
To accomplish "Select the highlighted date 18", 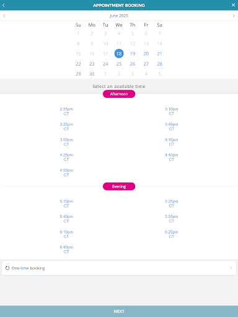I will pyautogui.click(x=119, y=54).
